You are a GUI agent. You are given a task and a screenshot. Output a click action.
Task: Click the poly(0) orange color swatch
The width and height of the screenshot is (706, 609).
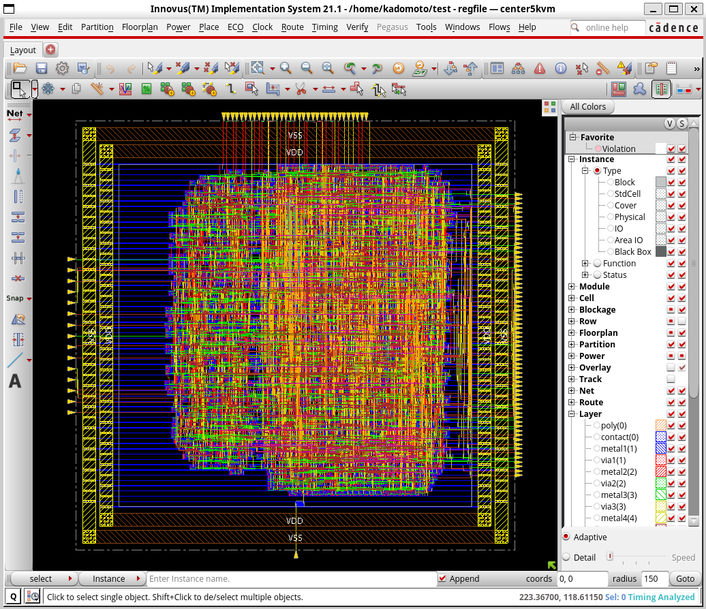660,425
